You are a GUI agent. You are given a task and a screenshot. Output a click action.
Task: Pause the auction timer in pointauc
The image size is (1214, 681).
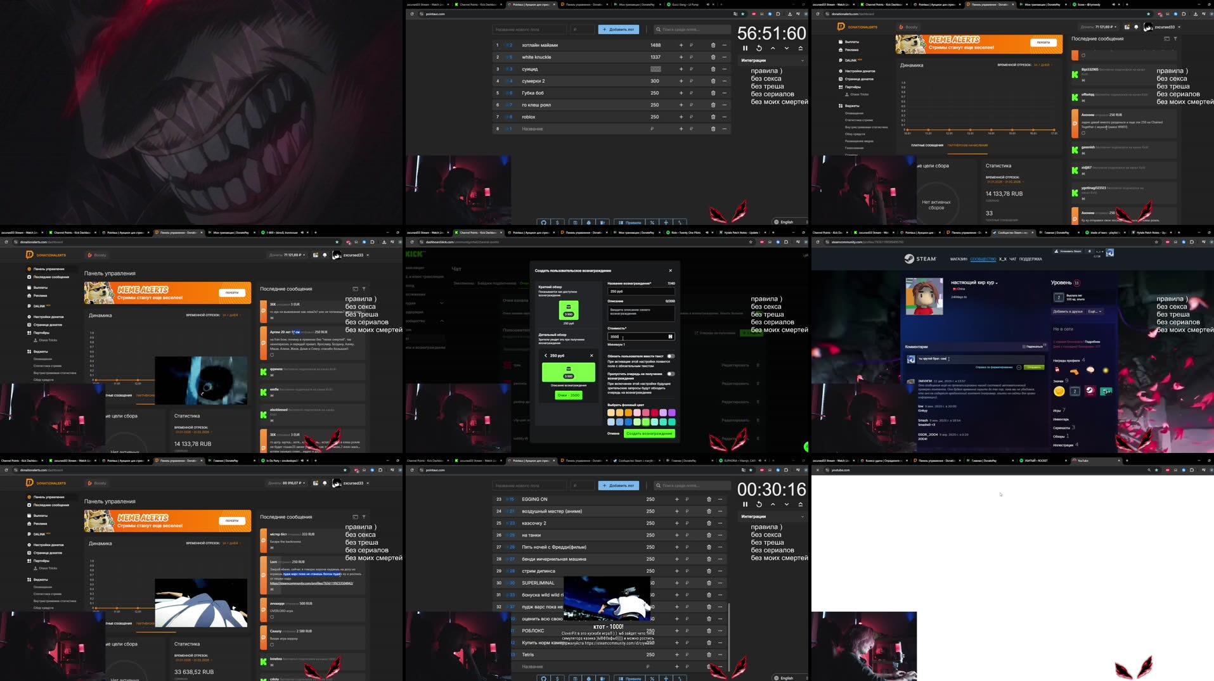tap(745, 48)
